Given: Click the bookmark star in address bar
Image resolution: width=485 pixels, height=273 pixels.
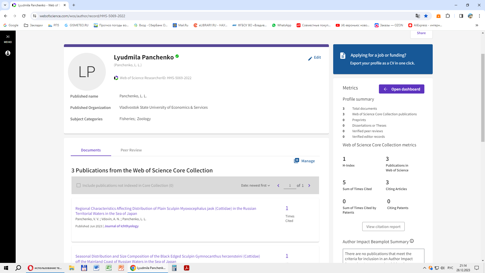Looking at the screenshot, I should pyautogui.click(x=426, y=16).
